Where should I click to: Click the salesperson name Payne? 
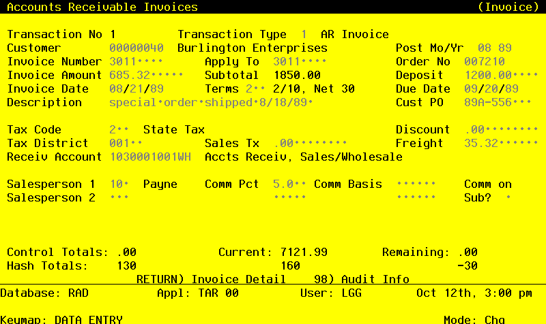tap(160, 184)
